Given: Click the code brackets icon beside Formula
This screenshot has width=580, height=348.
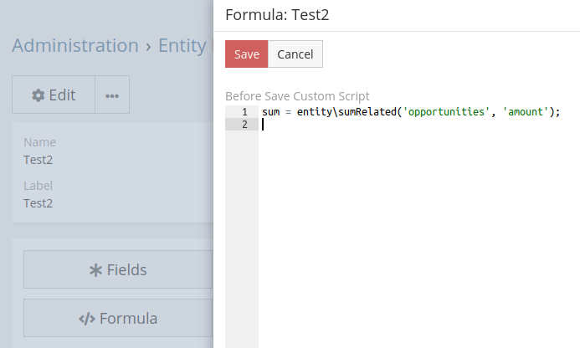Looking at the screenshot, I should point(87,319).
